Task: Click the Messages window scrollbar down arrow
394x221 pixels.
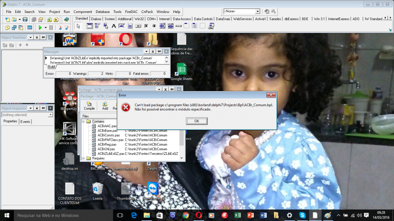Action: [x=167, y=62]
